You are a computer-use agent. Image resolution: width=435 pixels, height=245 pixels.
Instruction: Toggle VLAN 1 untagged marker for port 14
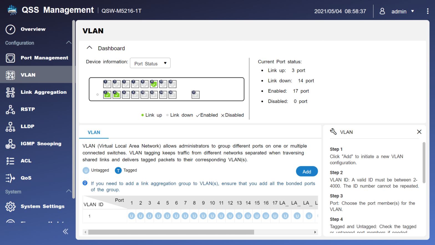[x=248, y=216]
